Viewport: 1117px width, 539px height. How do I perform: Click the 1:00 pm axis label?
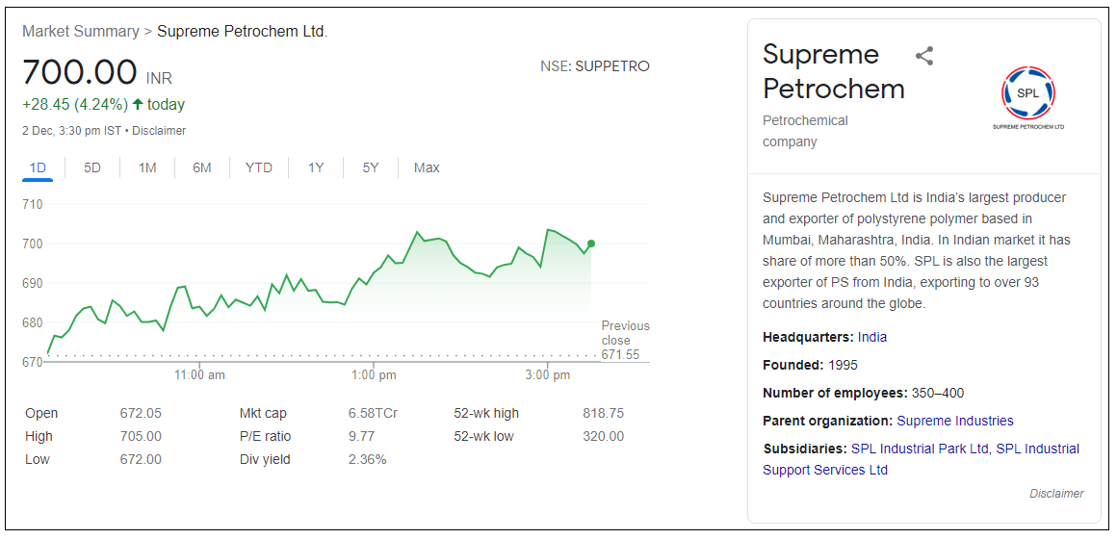[374, 374]
